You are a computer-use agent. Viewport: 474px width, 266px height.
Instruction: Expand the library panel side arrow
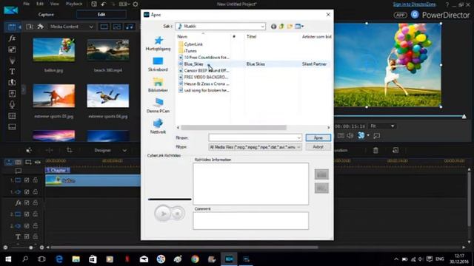[23, 90]
